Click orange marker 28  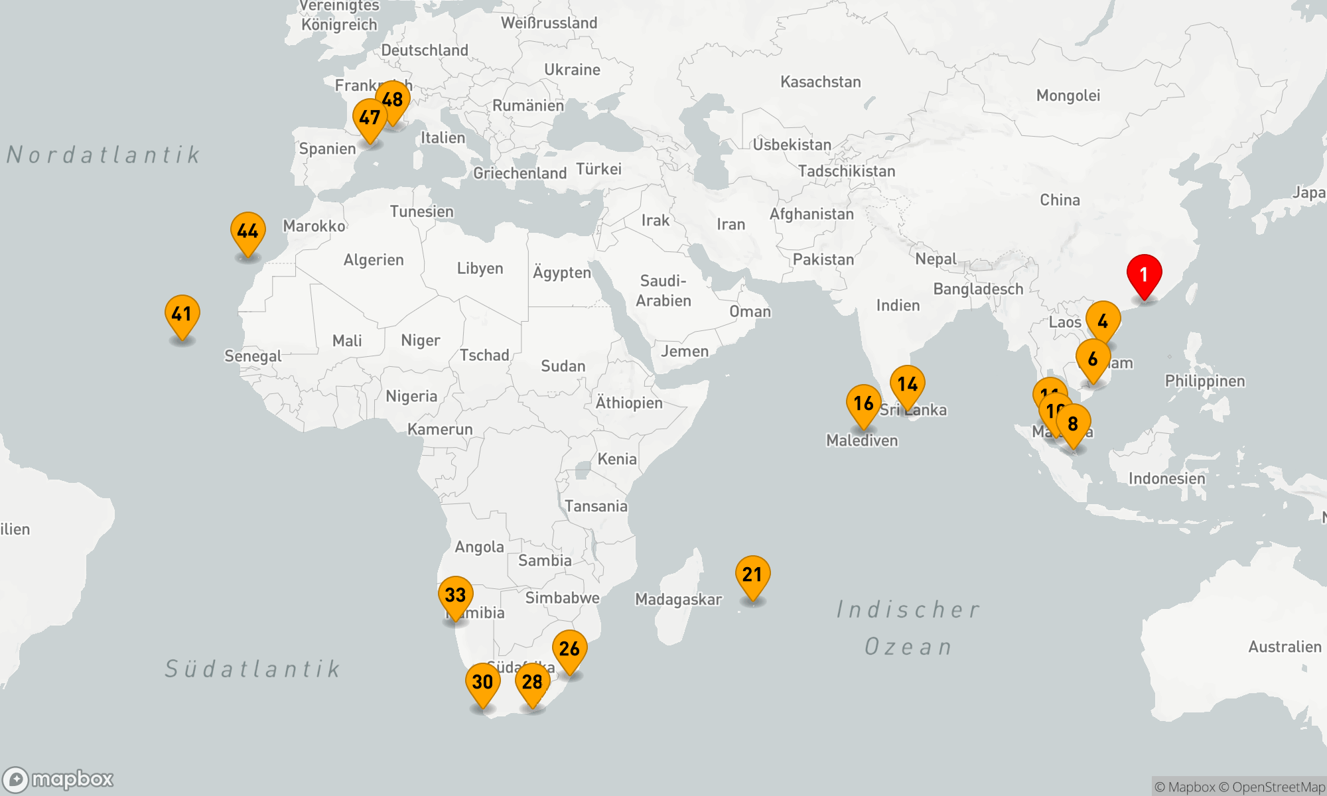[532, 682]
